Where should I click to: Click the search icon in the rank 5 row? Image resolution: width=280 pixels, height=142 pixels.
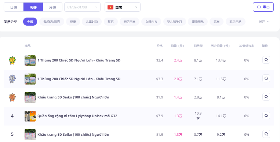(x=266, y=134)
